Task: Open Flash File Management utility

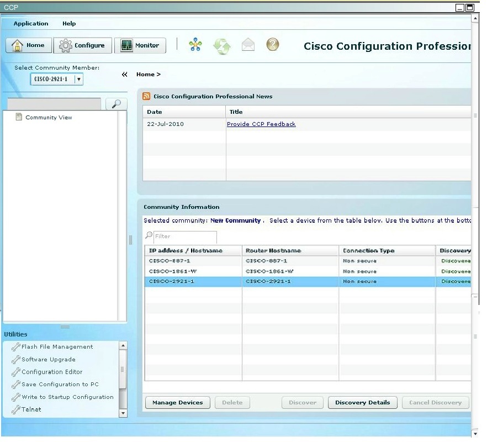Action: click(57, 347)
